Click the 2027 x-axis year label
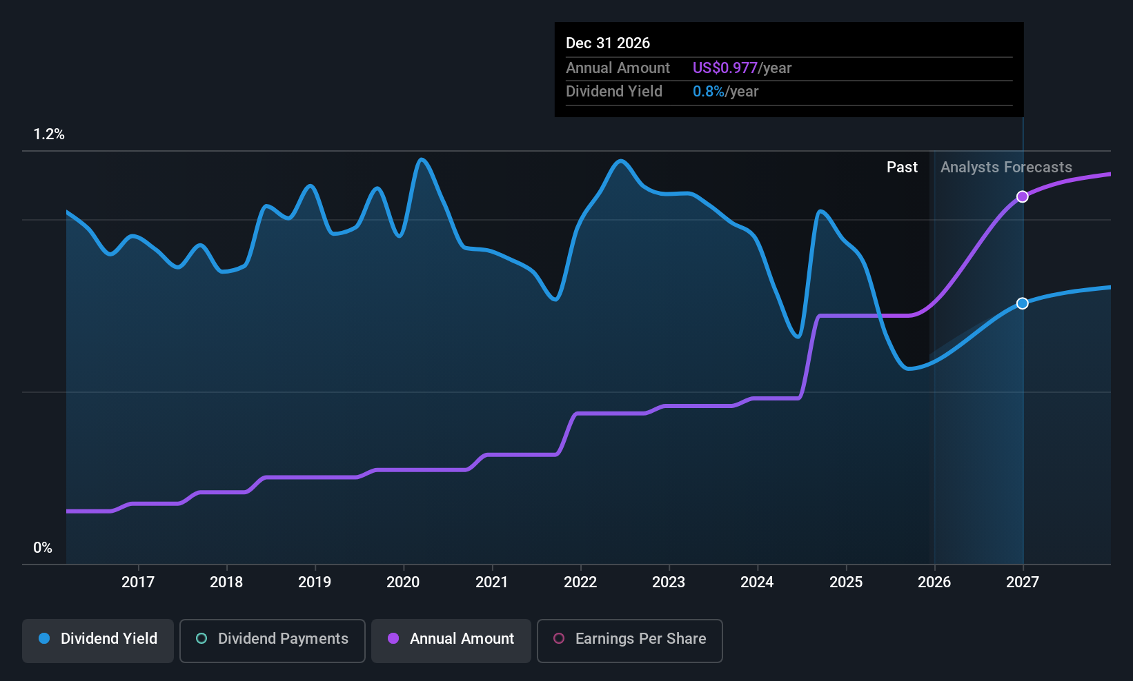Viewport: 1133px width, 681px height. tap(1023, 582)
